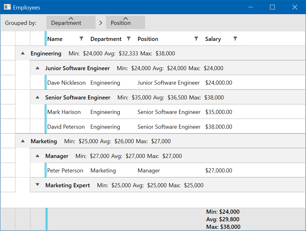Viewport: 306px width, 231px height.
Task: Click the footer Max: $38,000 value
Action: pyautogui.click(x=223, y=227)
